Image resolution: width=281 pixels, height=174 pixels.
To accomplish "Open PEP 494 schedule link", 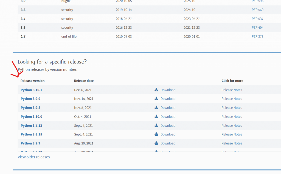I will pyautogui.click(x=257, y=28).
